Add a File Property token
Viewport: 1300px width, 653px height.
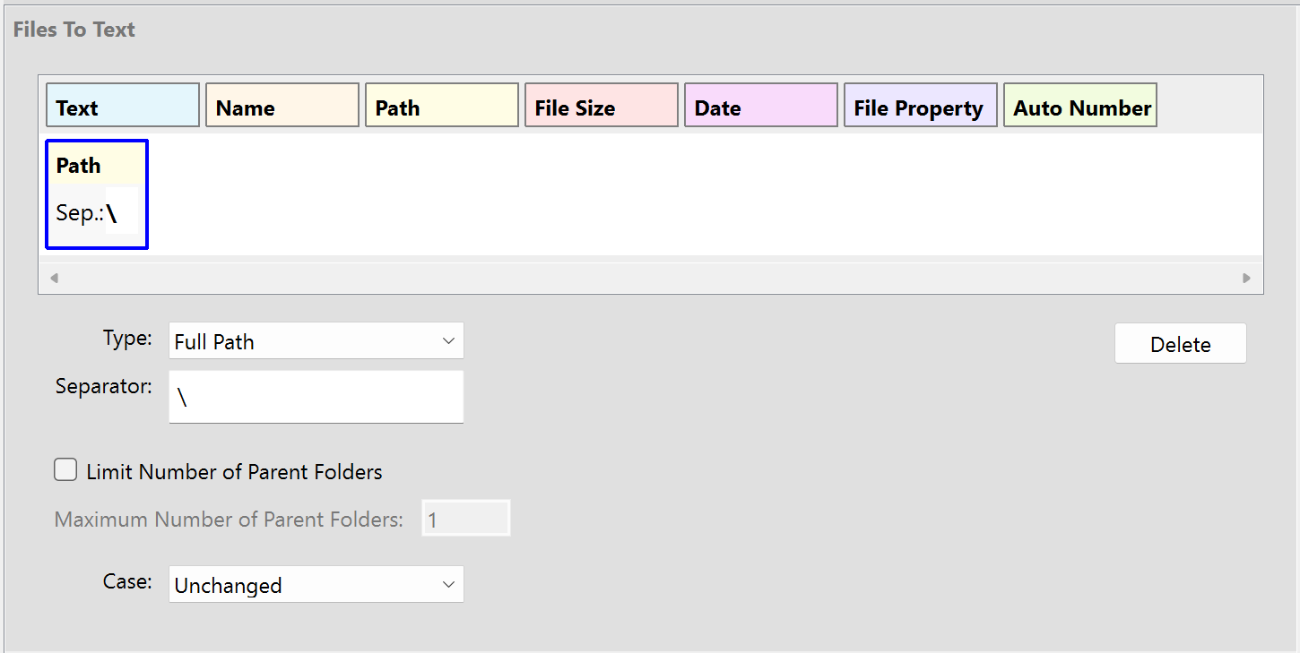point(920,105)
